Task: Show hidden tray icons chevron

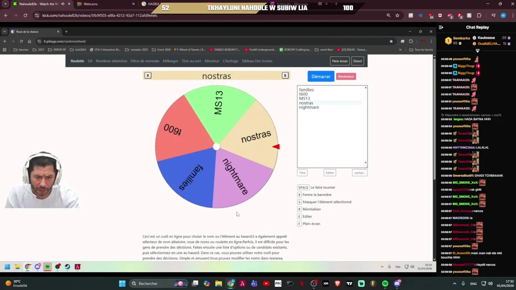Action: click(455, 284)
